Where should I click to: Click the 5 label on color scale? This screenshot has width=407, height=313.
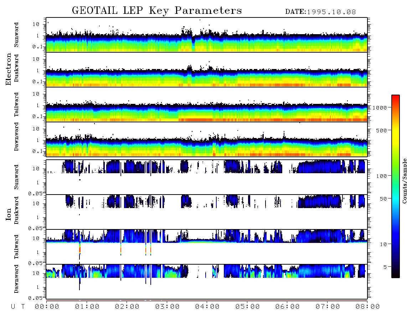click(385, 267)
